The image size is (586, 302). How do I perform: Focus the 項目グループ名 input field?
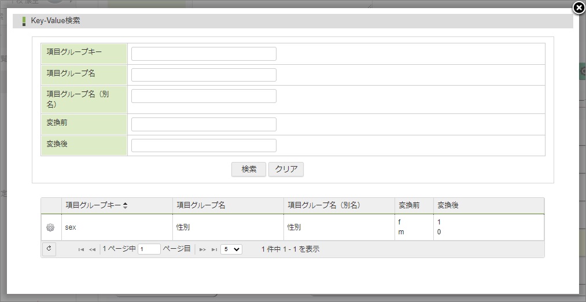[204, 75]
